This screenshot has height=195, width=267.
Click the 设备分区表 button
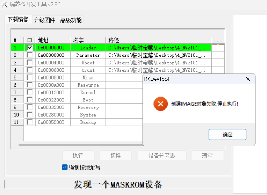(x=162, y=156)
